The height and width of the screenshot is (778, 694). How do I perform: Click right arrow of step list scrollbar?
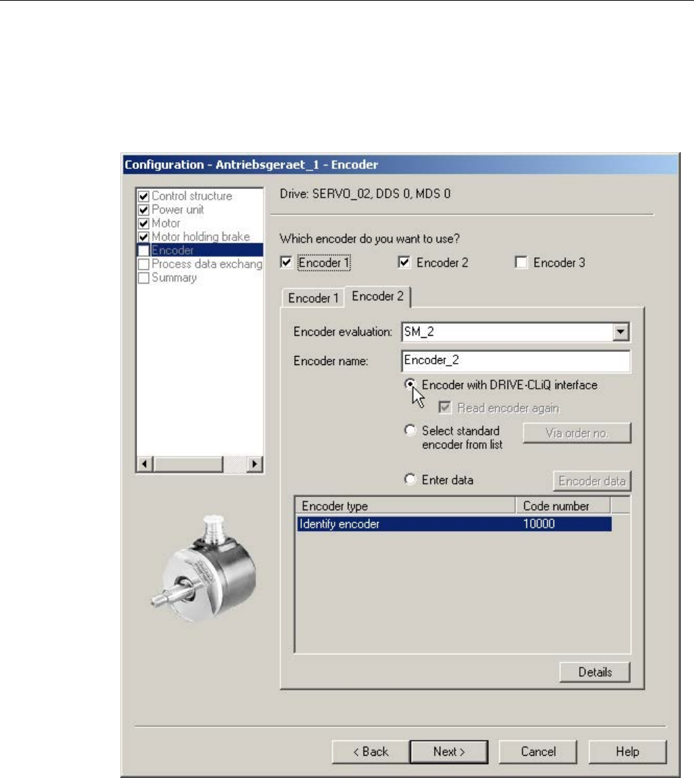point(255,464)
